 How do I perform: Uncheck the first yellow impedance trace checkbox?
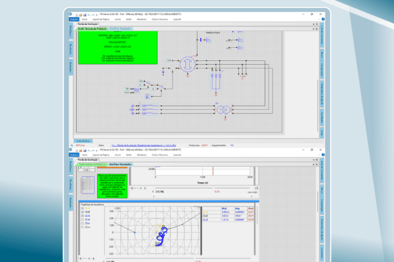pos(83,208)
